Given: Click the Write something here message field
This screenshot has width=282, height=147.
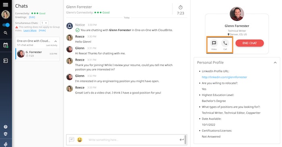Looking at the screenshot, I should (x=133, y=140).
